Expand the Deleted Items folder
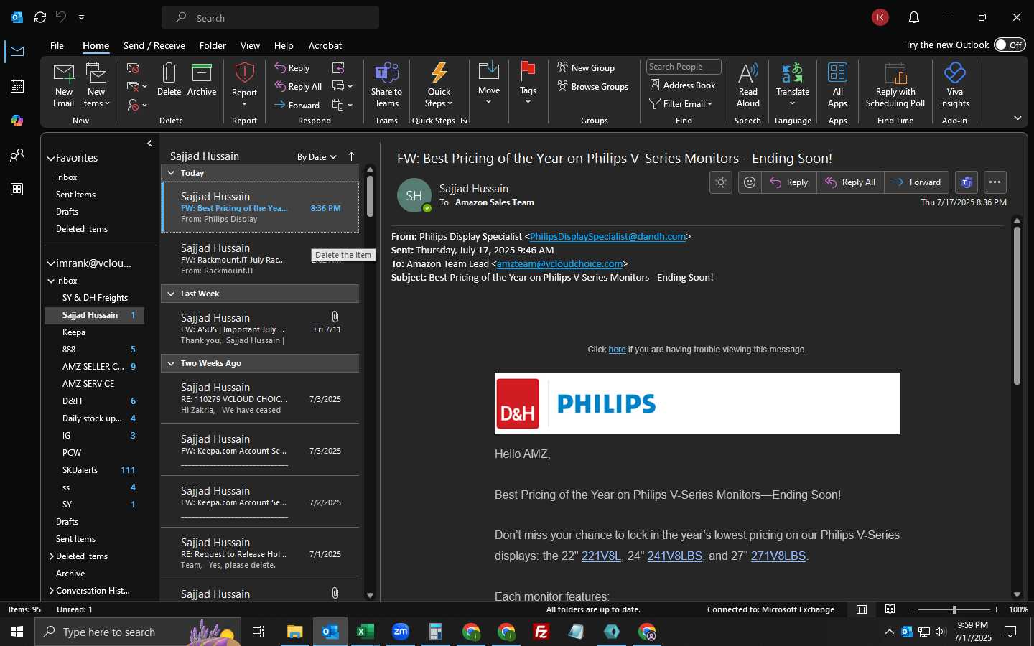The height and width of the screenshot is (646, 1034). [52, 556]
